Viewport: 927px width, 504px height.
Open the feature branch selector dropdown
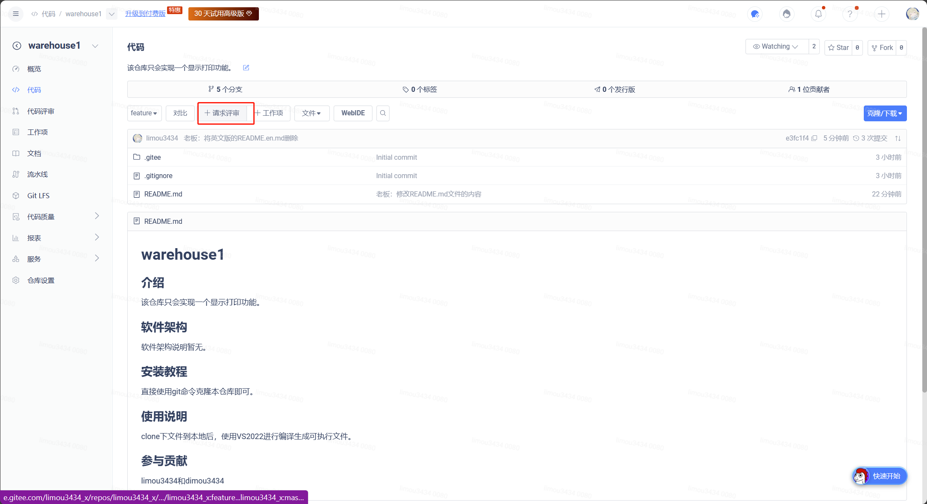pos(144,113)
